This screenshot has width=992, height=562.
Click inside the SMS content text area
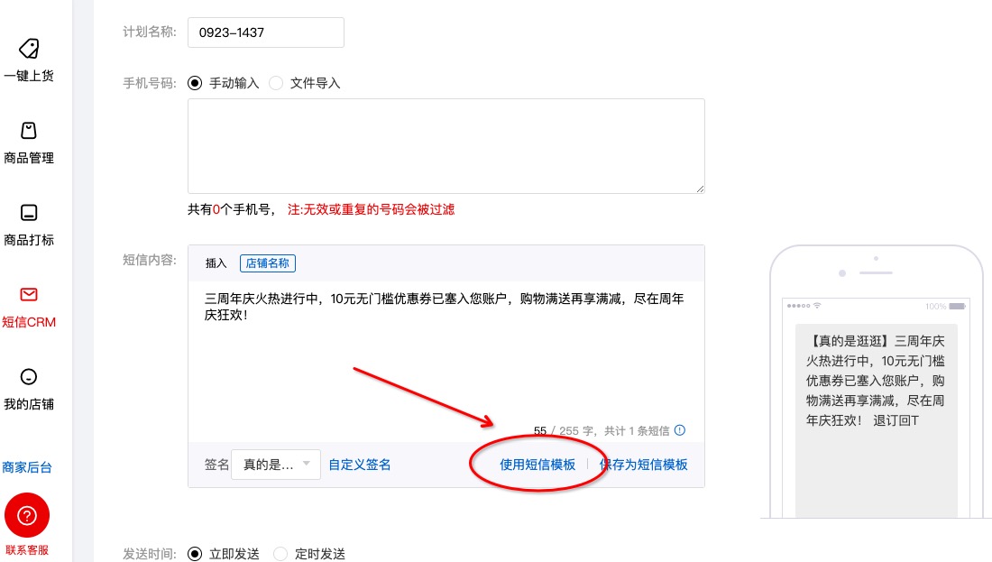[x=445, y=361]
